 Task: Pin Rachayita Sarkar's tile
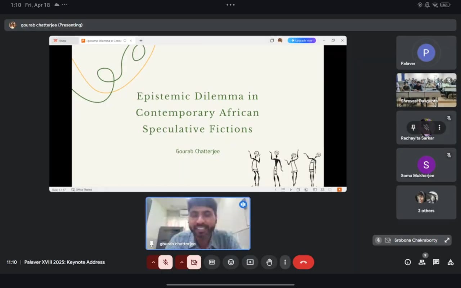tap(413, 127)
